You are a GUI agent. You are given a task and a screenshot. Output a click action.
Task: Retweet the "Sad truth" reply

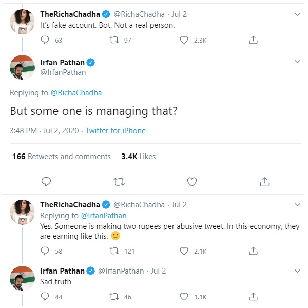click(x=115, y=296)
